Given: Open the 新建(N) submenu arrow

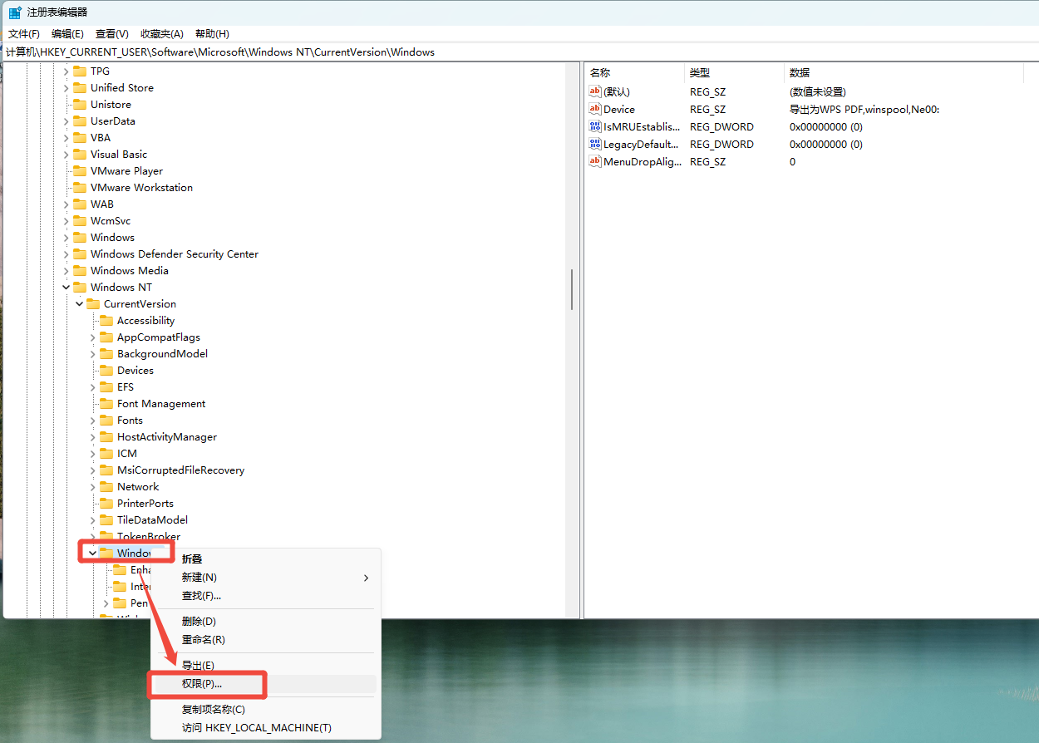Looking at the screenshot, I should [x=366, y=578].
